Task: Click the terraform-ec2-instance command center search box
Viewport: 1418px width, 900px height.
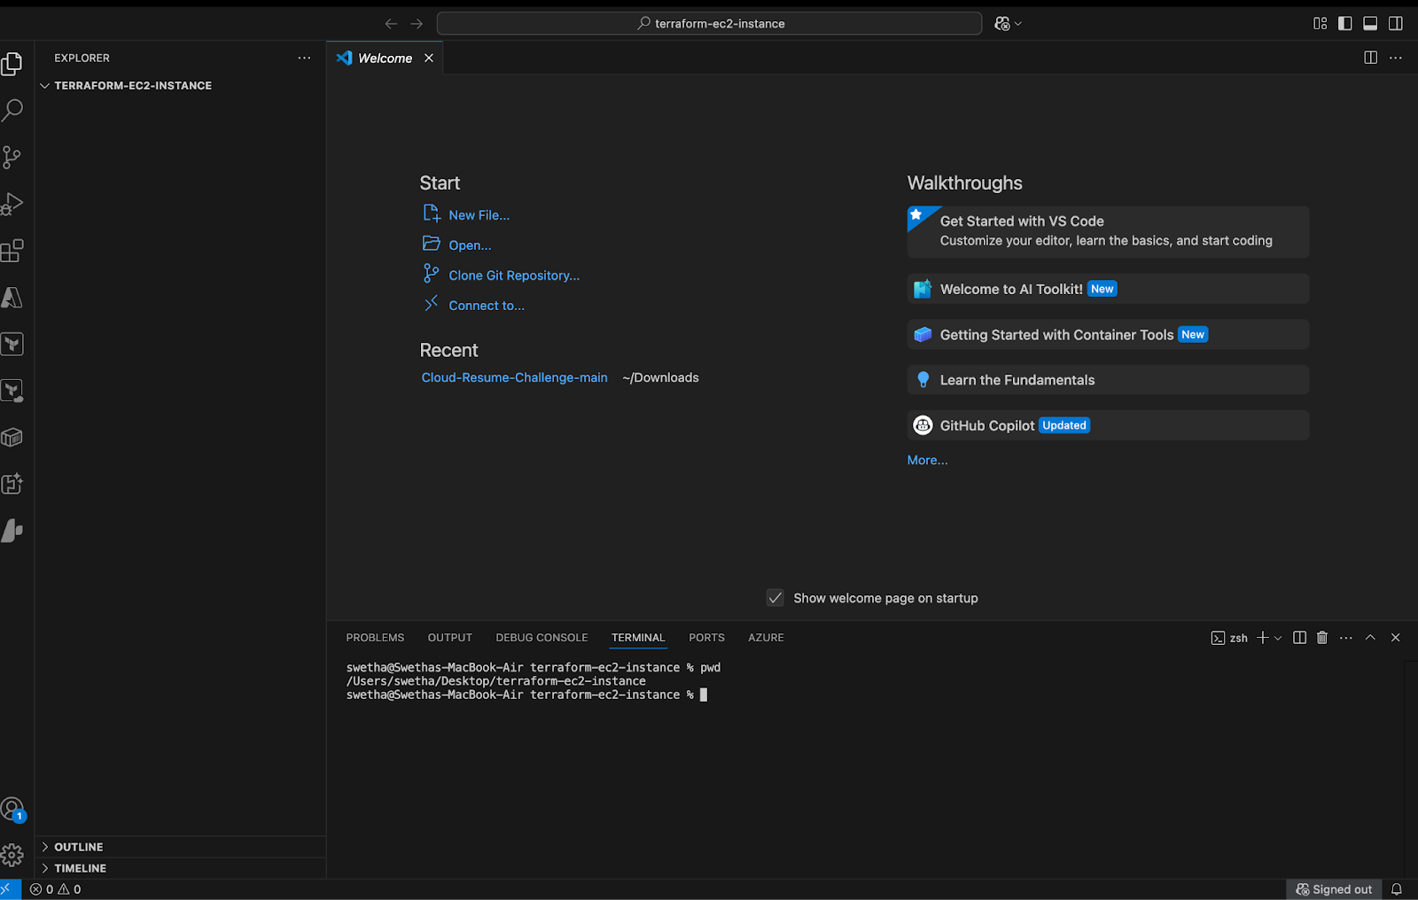Action: (x=709, y=24)
